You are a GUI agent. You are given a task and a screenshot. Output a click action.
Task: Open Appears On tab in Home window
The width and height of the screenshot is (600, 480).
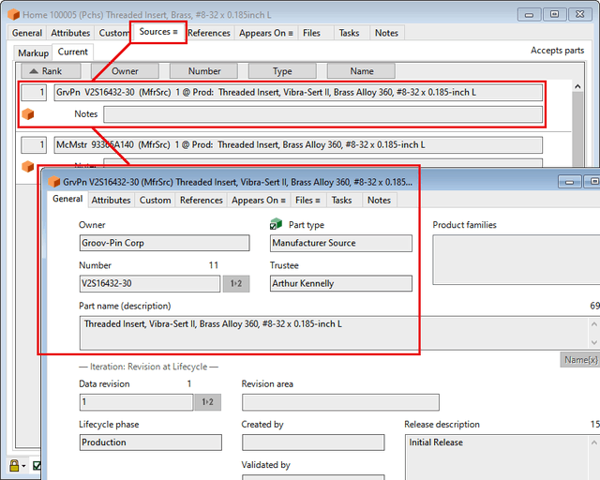tap(266, 33)
